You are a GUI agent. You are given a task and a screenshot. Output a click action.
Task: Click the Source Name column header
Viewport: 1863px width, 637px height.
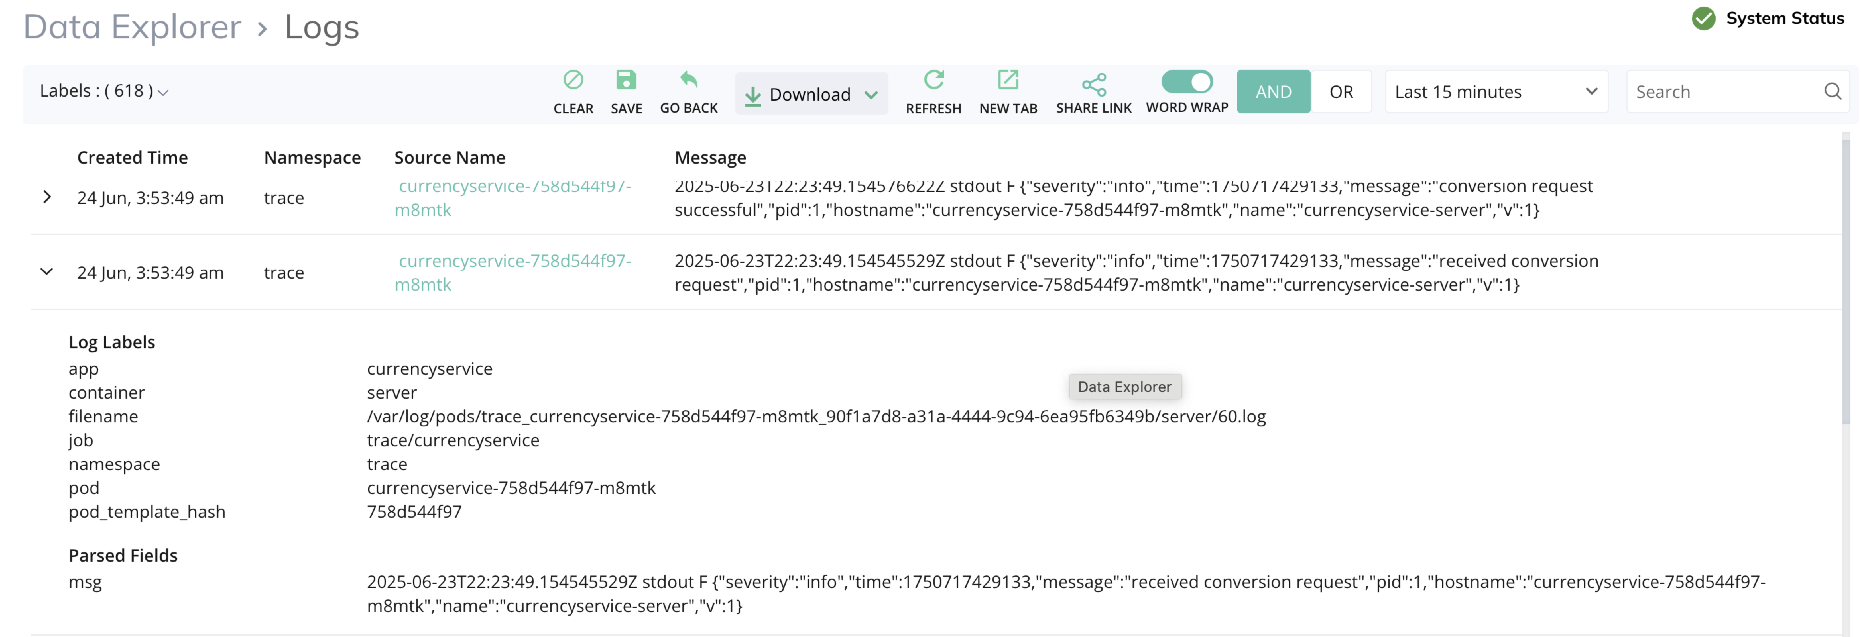(449, 158)
